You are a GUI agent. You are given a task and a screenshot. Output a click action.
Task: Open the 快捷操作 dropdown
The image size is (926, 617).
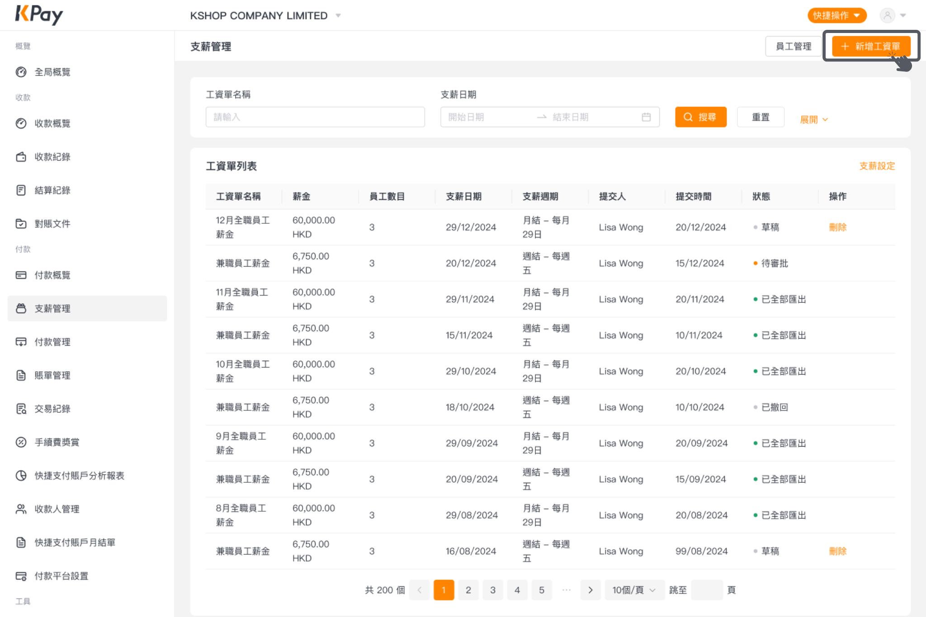click(837, 15)
